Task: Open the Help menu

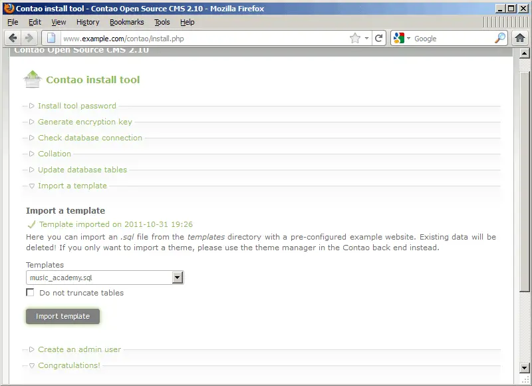Action: coord(188,22)
